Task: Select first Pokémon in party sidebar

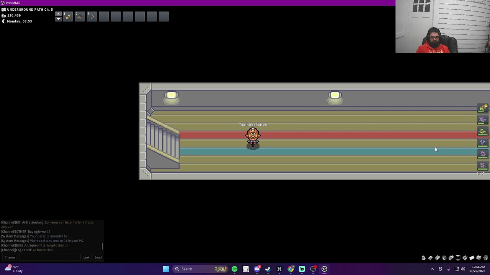Action: pos(482,109)
